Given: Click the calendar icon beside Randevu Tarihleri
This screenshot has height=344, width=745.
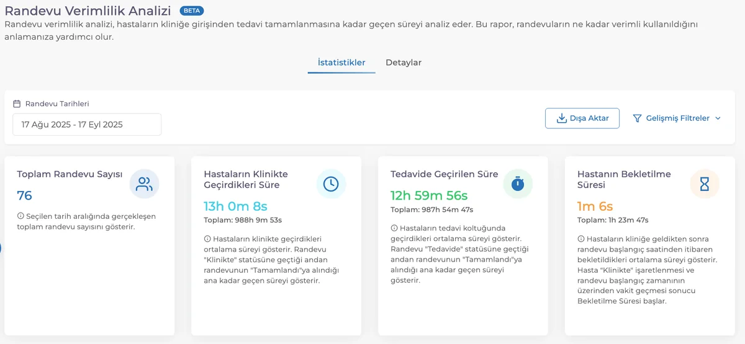Looking at the screenshot, I should pos(17,104).
